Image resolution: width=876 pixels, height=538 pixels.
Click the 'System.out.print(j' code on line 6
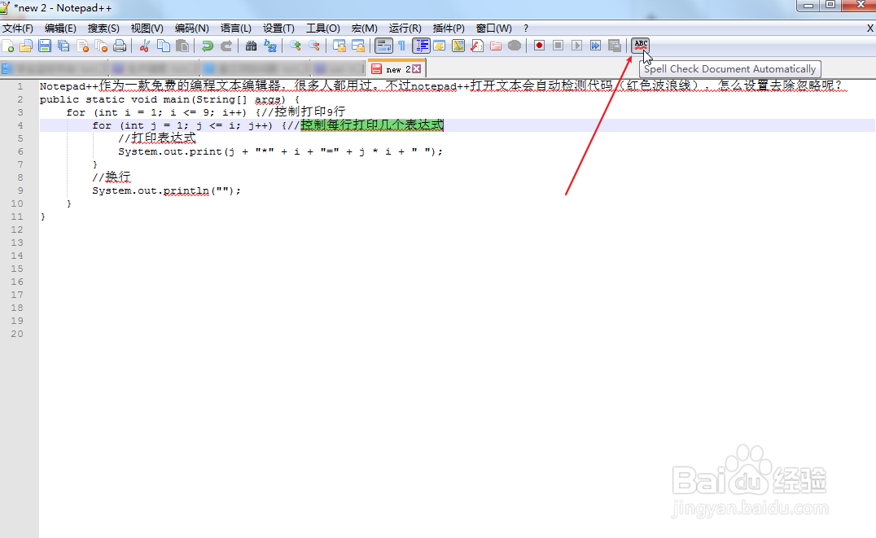[177, 151]
